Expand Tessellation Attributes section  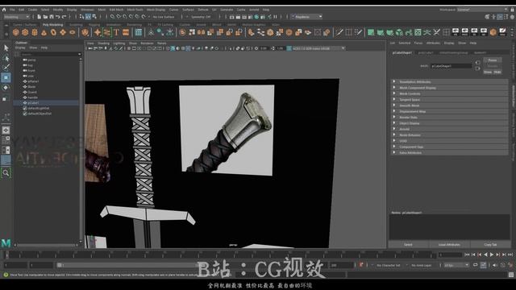[450, 82]
